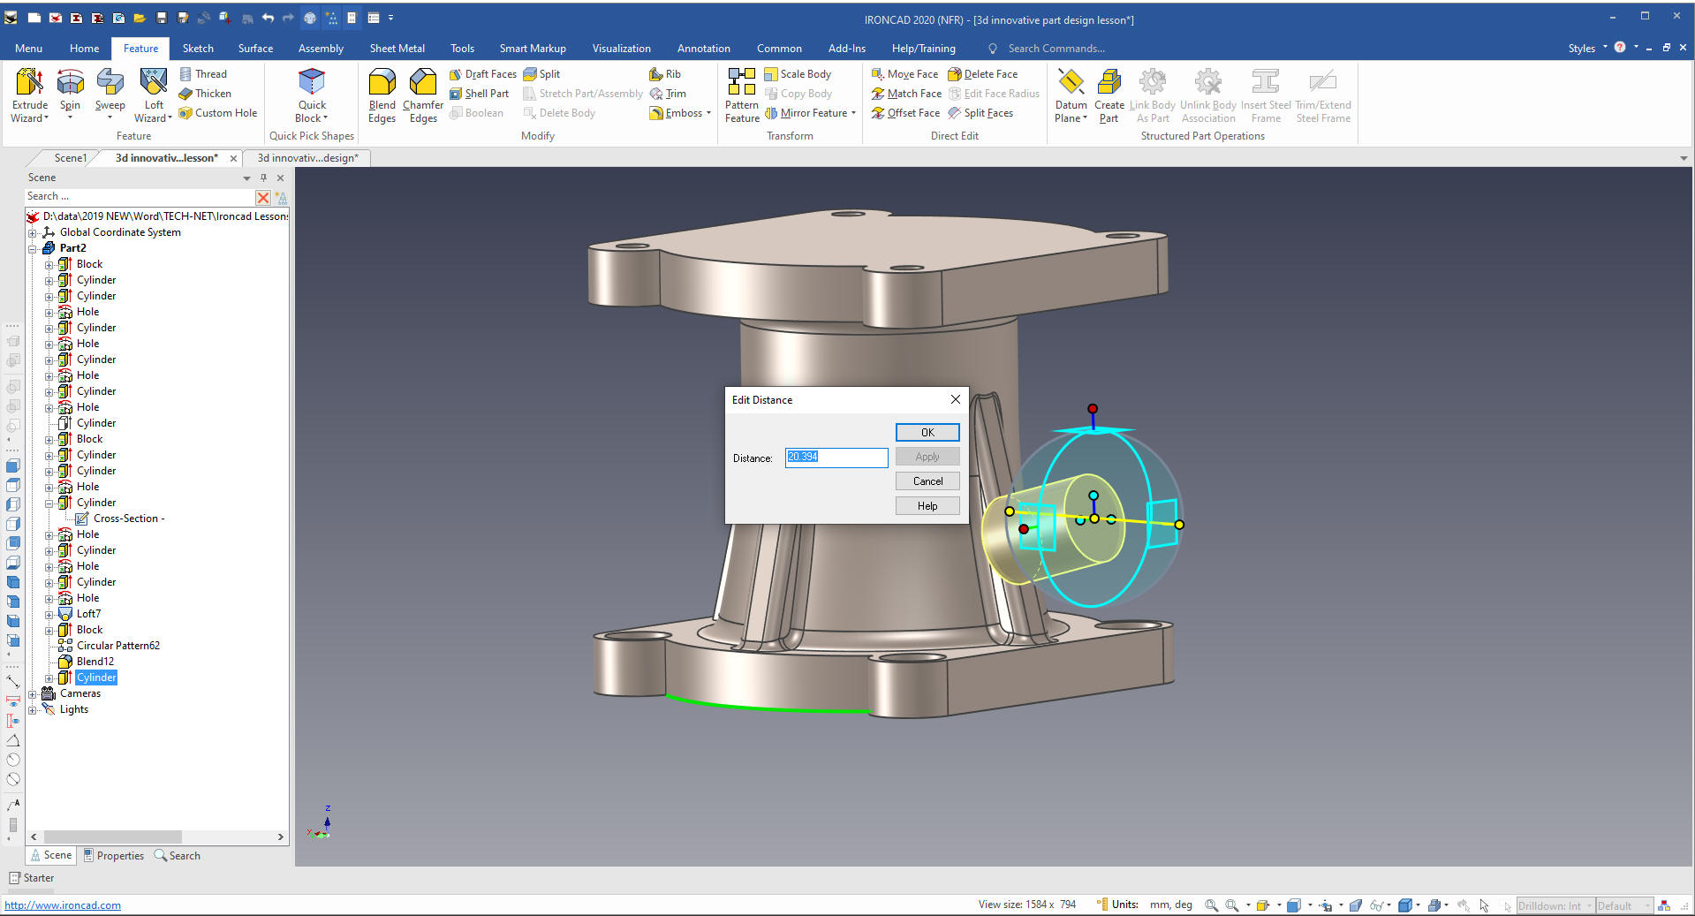Clear the Scene search filter
The image size is (1695, 916).
point(263,197)
